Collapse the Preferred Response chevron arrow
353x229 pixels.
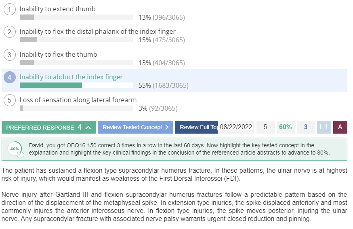click(88, 128)
